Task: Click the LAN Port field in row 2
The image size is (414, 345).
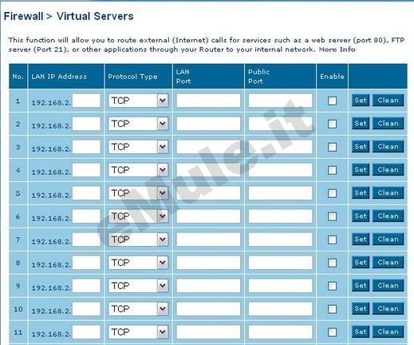Action: click(208, 124)
